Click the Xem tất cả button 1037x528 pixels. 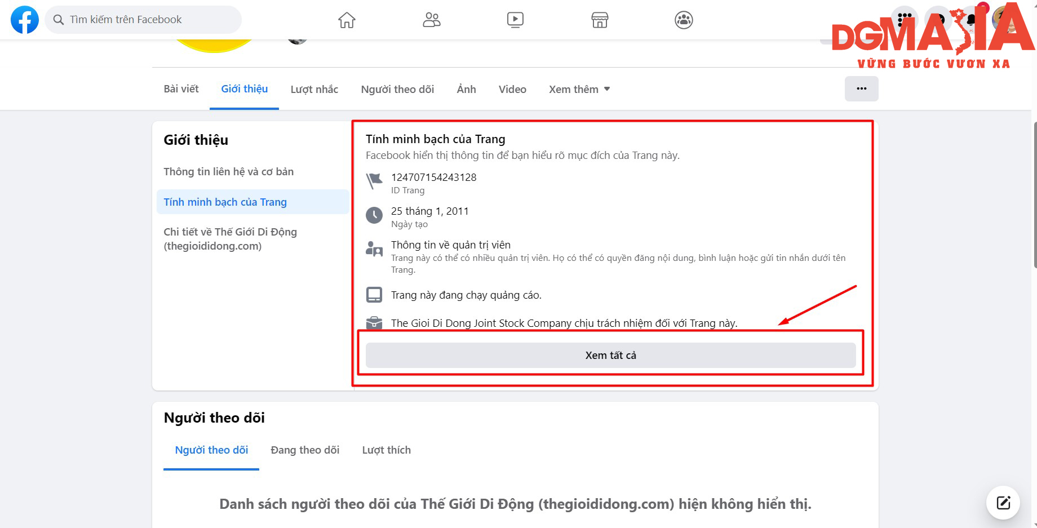click(610, 356)
